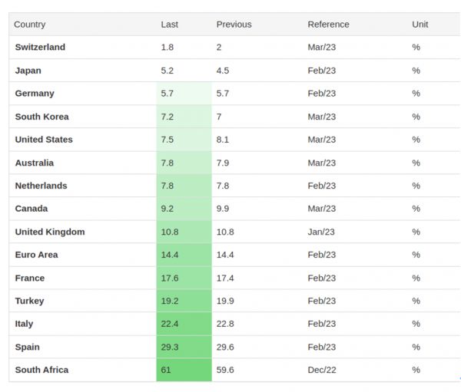
Task: Sort table by the Country column header
Action: coord(29,25)
